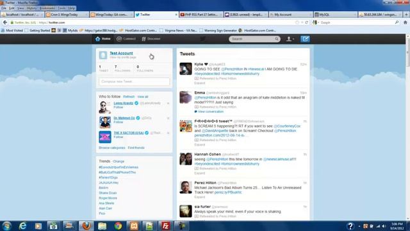This screenshot has height=231, width=410.
Task: Follow THE X FACTOR (USA)
Action: pyautogui.click(x=119, y=137)
